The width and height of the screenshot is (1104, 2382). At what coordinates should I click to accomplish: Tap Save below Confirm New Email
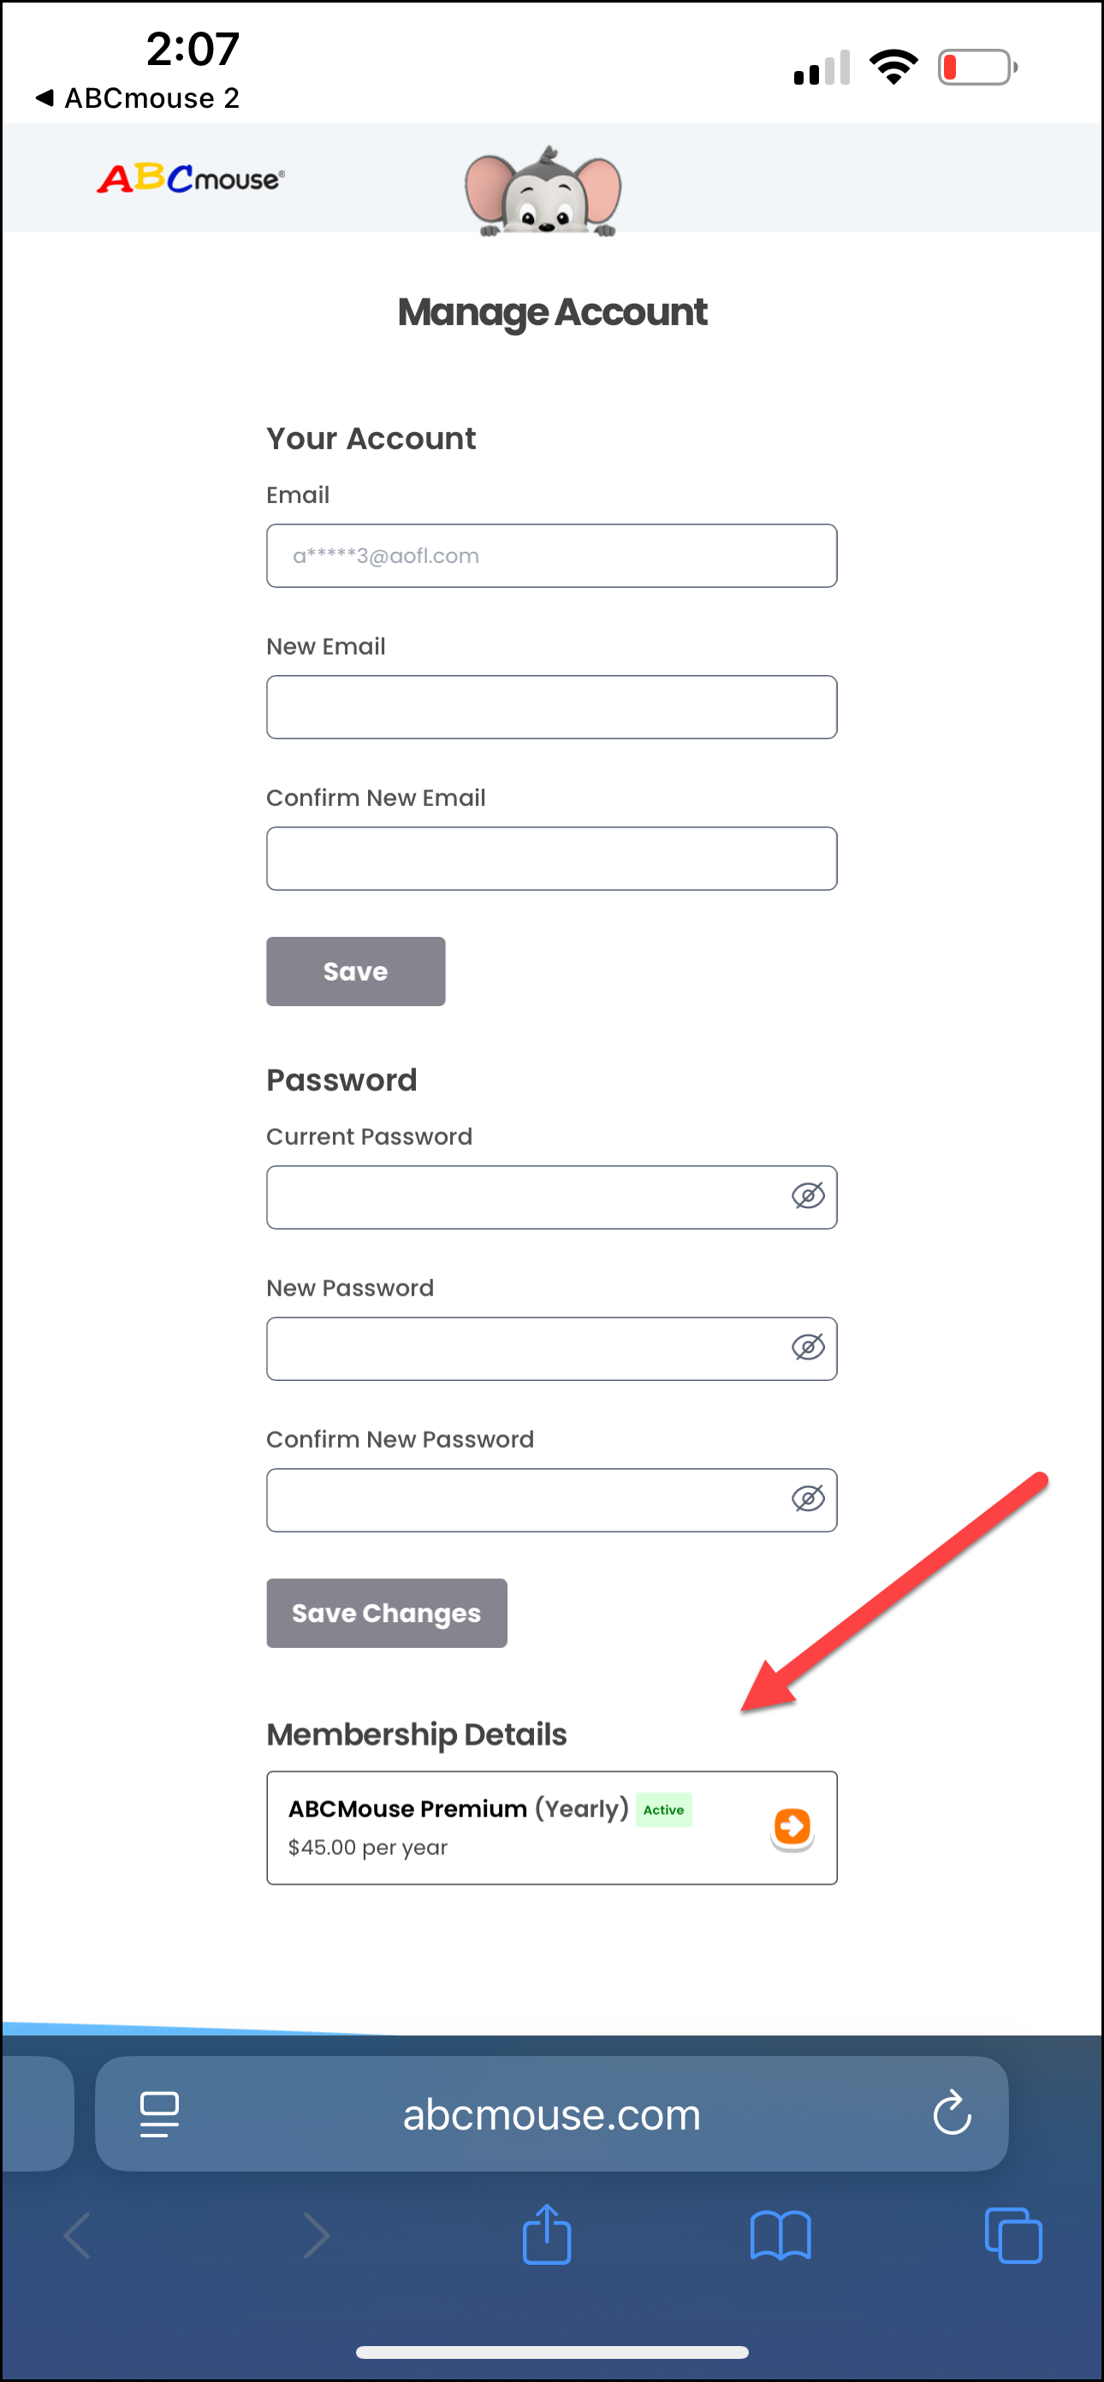[355, 971]
